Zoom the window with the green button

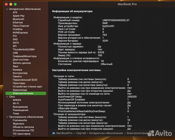[15, 4]
